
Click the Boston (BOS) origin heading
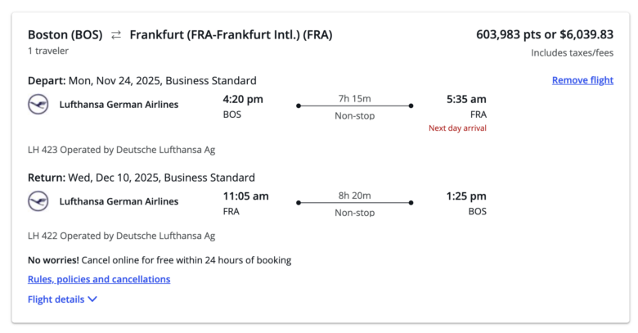click(65, 35)
